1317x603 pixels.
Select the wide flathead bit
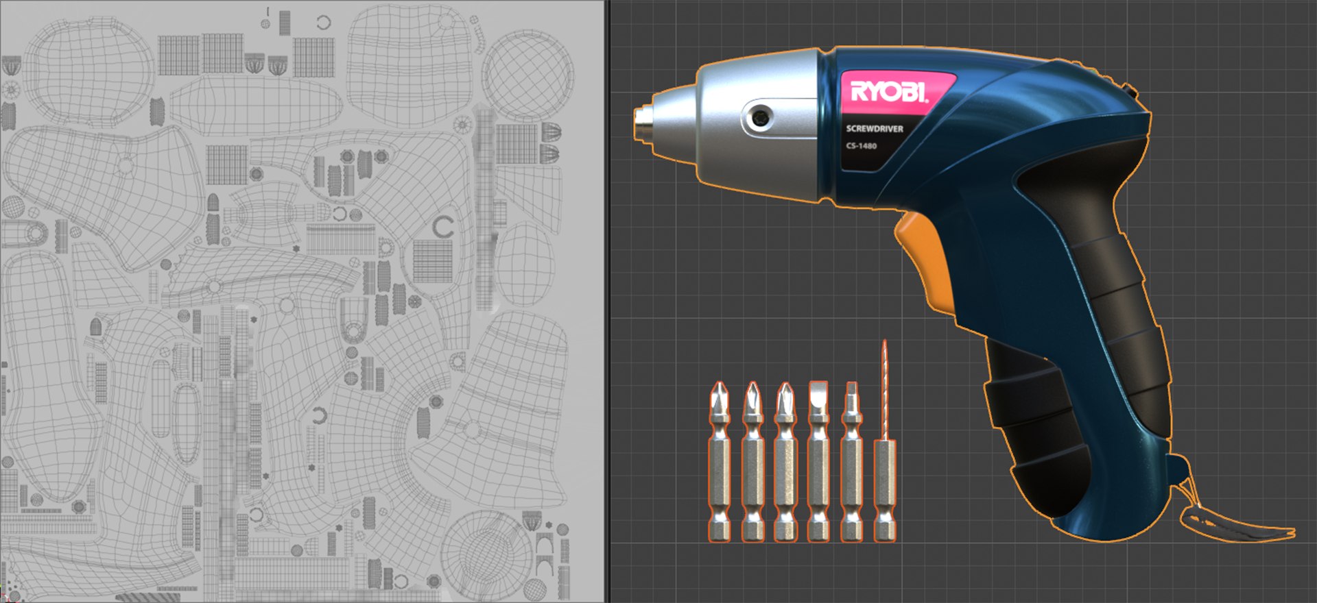818,461
